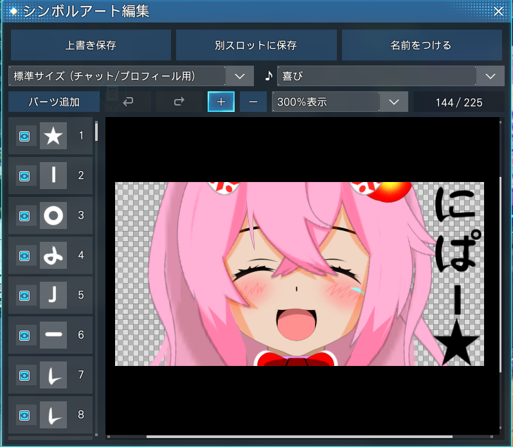Toggle visibility of layer 8
513x447 pixels.
(24, 415)
